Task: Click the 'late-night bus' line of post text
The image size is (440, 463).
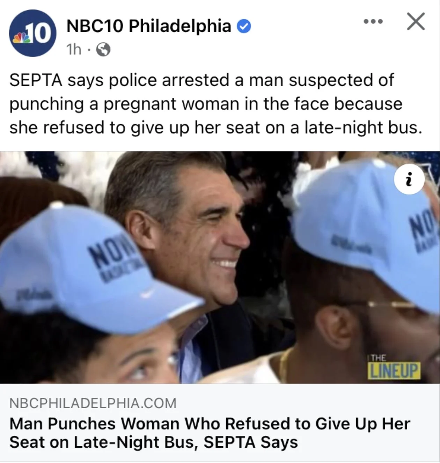Action: pyautogui.click(x=216, y=127)
